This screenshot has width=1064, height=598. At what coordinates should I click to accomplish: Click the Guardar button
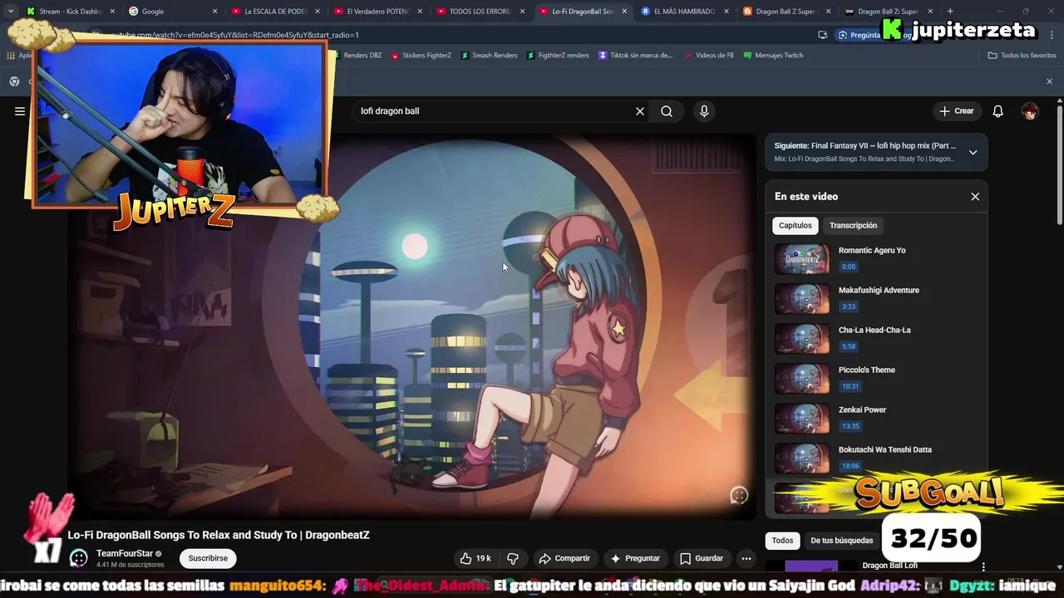click(x=702, y=558)
